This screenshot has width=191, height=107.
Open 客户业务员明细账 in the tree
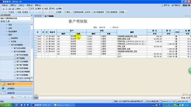click(23, 72)
